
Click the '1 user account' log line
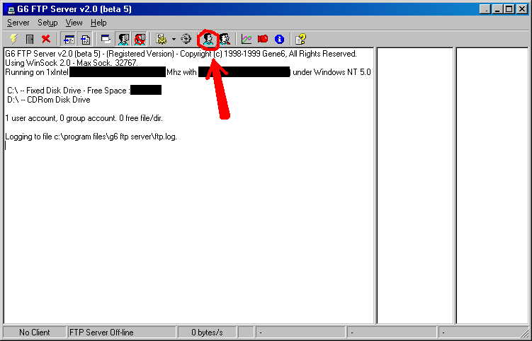[x=84, y=118]
